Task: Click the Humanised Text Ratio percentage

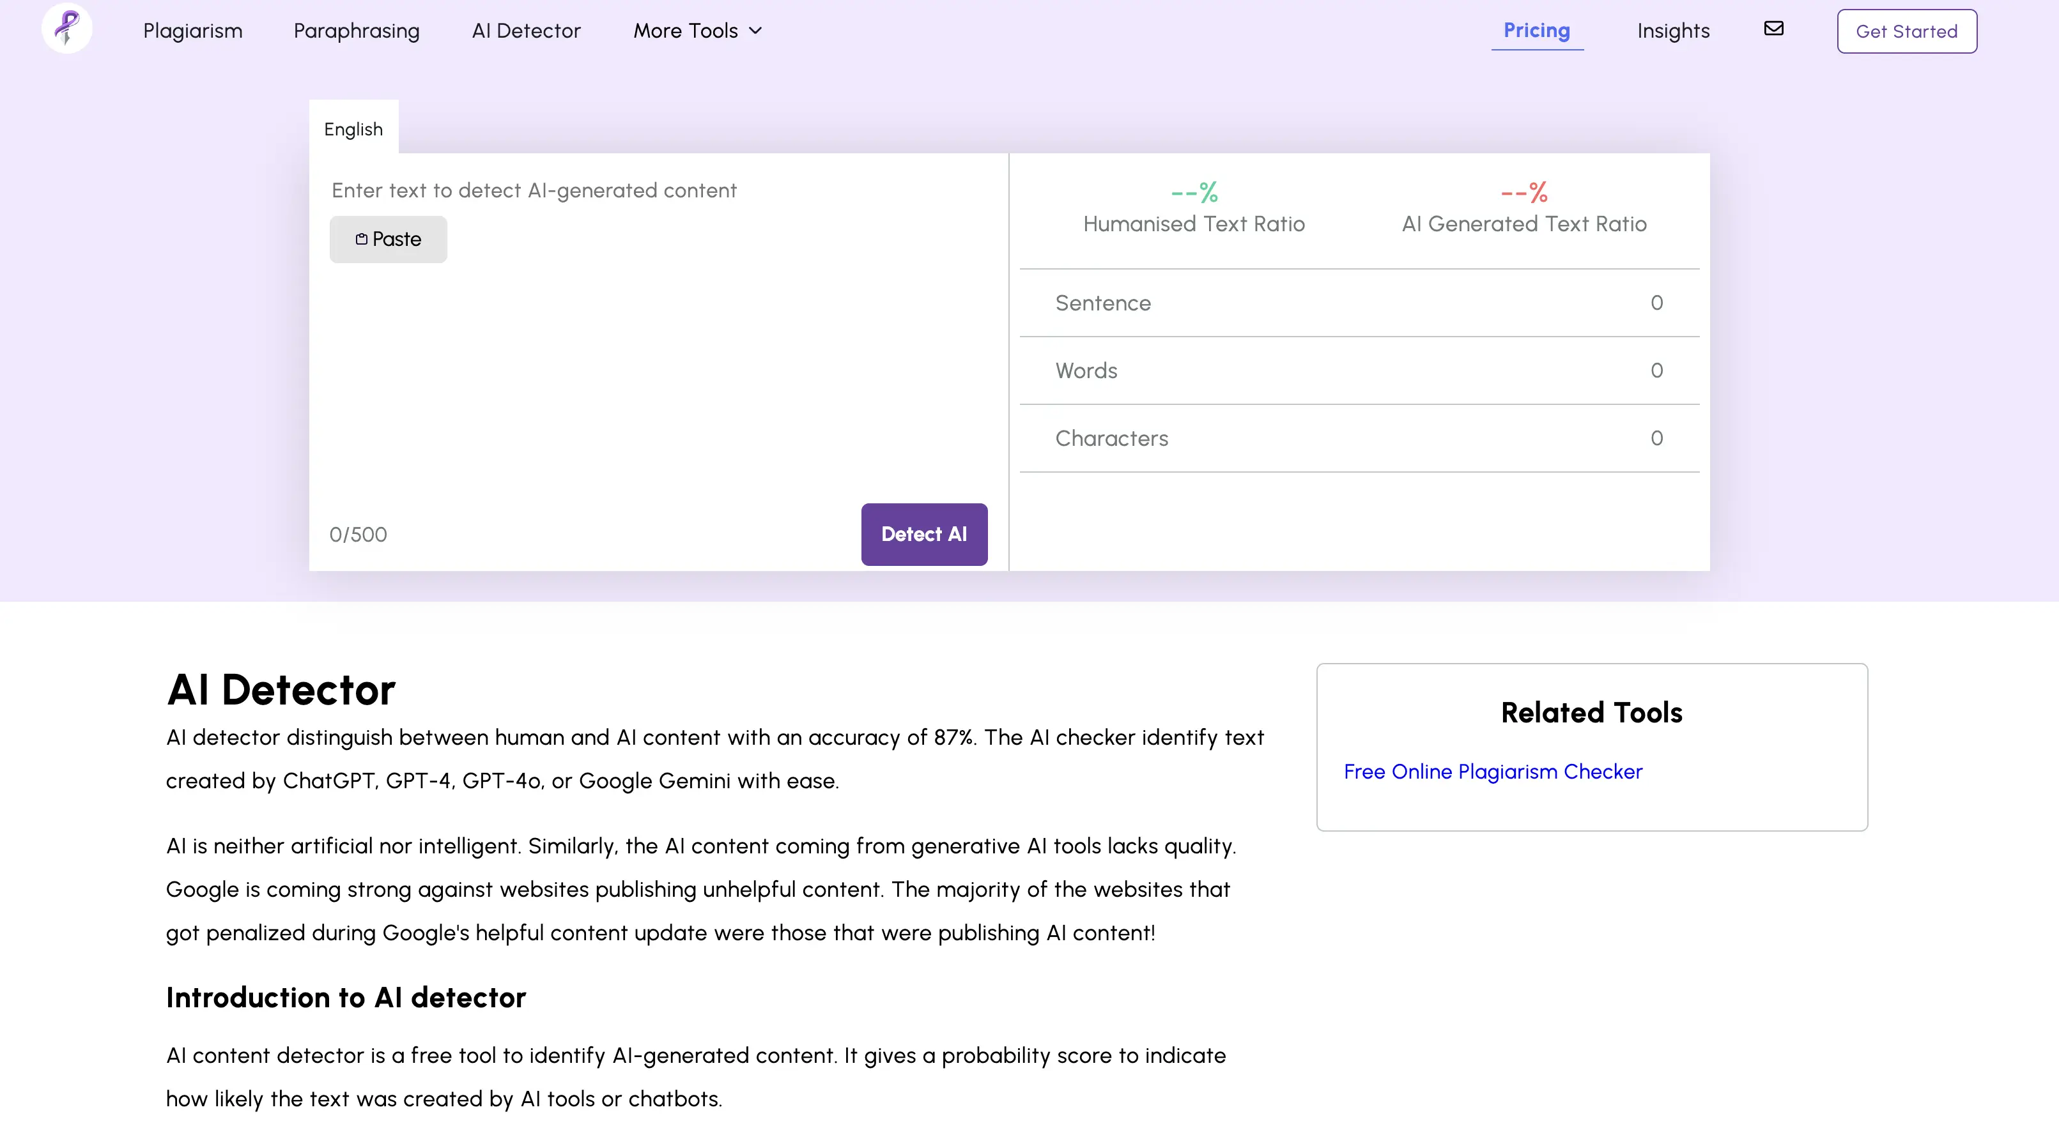Action: click(x=1193, y=192)
